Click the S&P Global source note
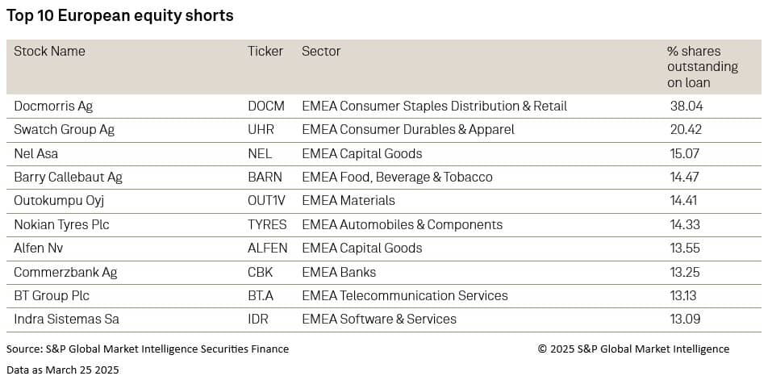The width and height of the screenshot is (768, 376). [x=148, y=349]
